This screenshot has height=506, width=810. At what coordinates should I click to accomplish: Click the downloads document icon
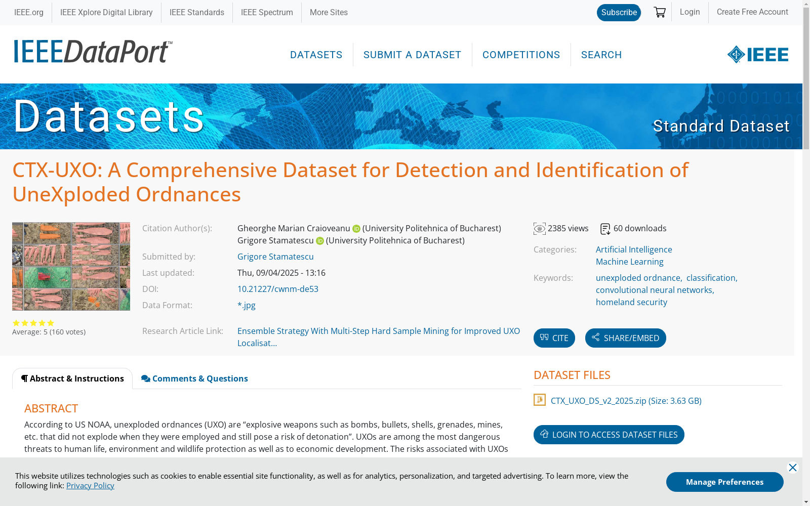[605, 229]
